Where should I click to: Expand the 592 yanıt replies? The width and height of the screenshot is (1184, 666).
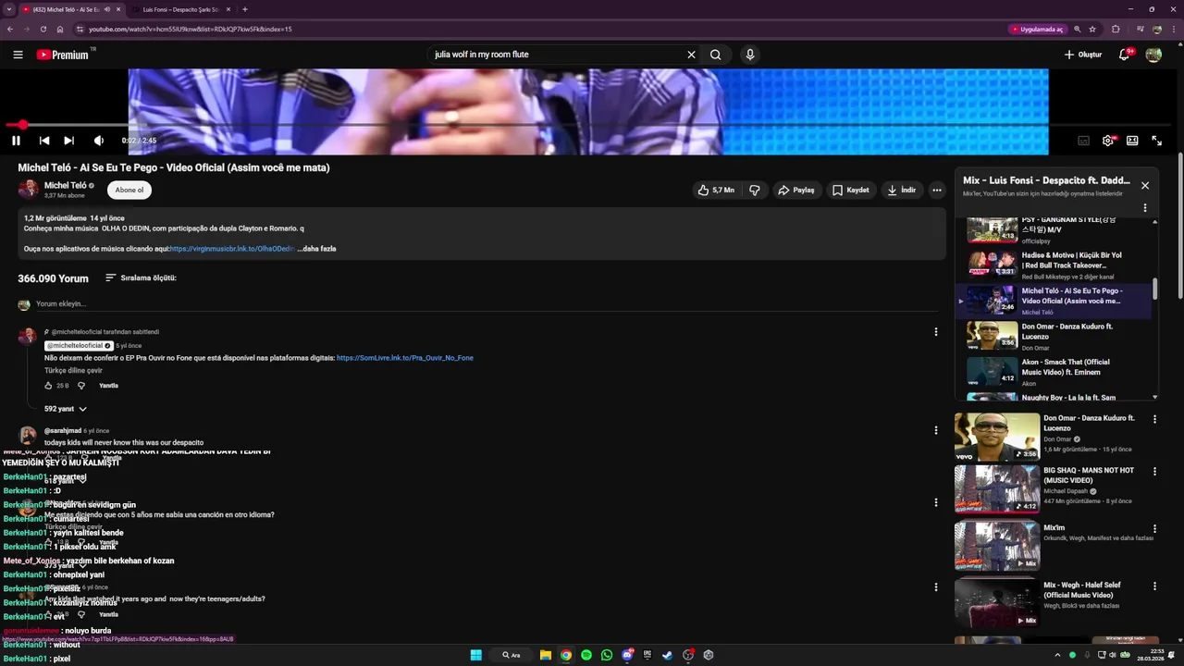[65, 409]
